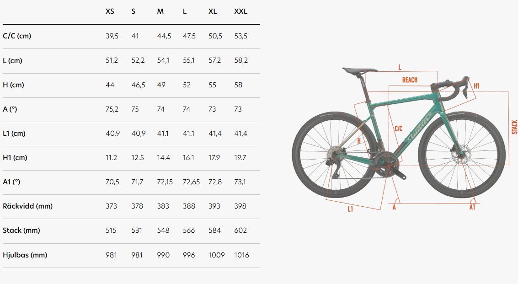Click the Wilier logo on the downtube
Image resolution: width=518 pixels, height=284 pixels.
pos(420,127)
